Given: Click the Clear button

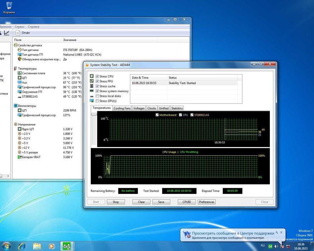Looking at the screenshot, I should click(141, 202).
